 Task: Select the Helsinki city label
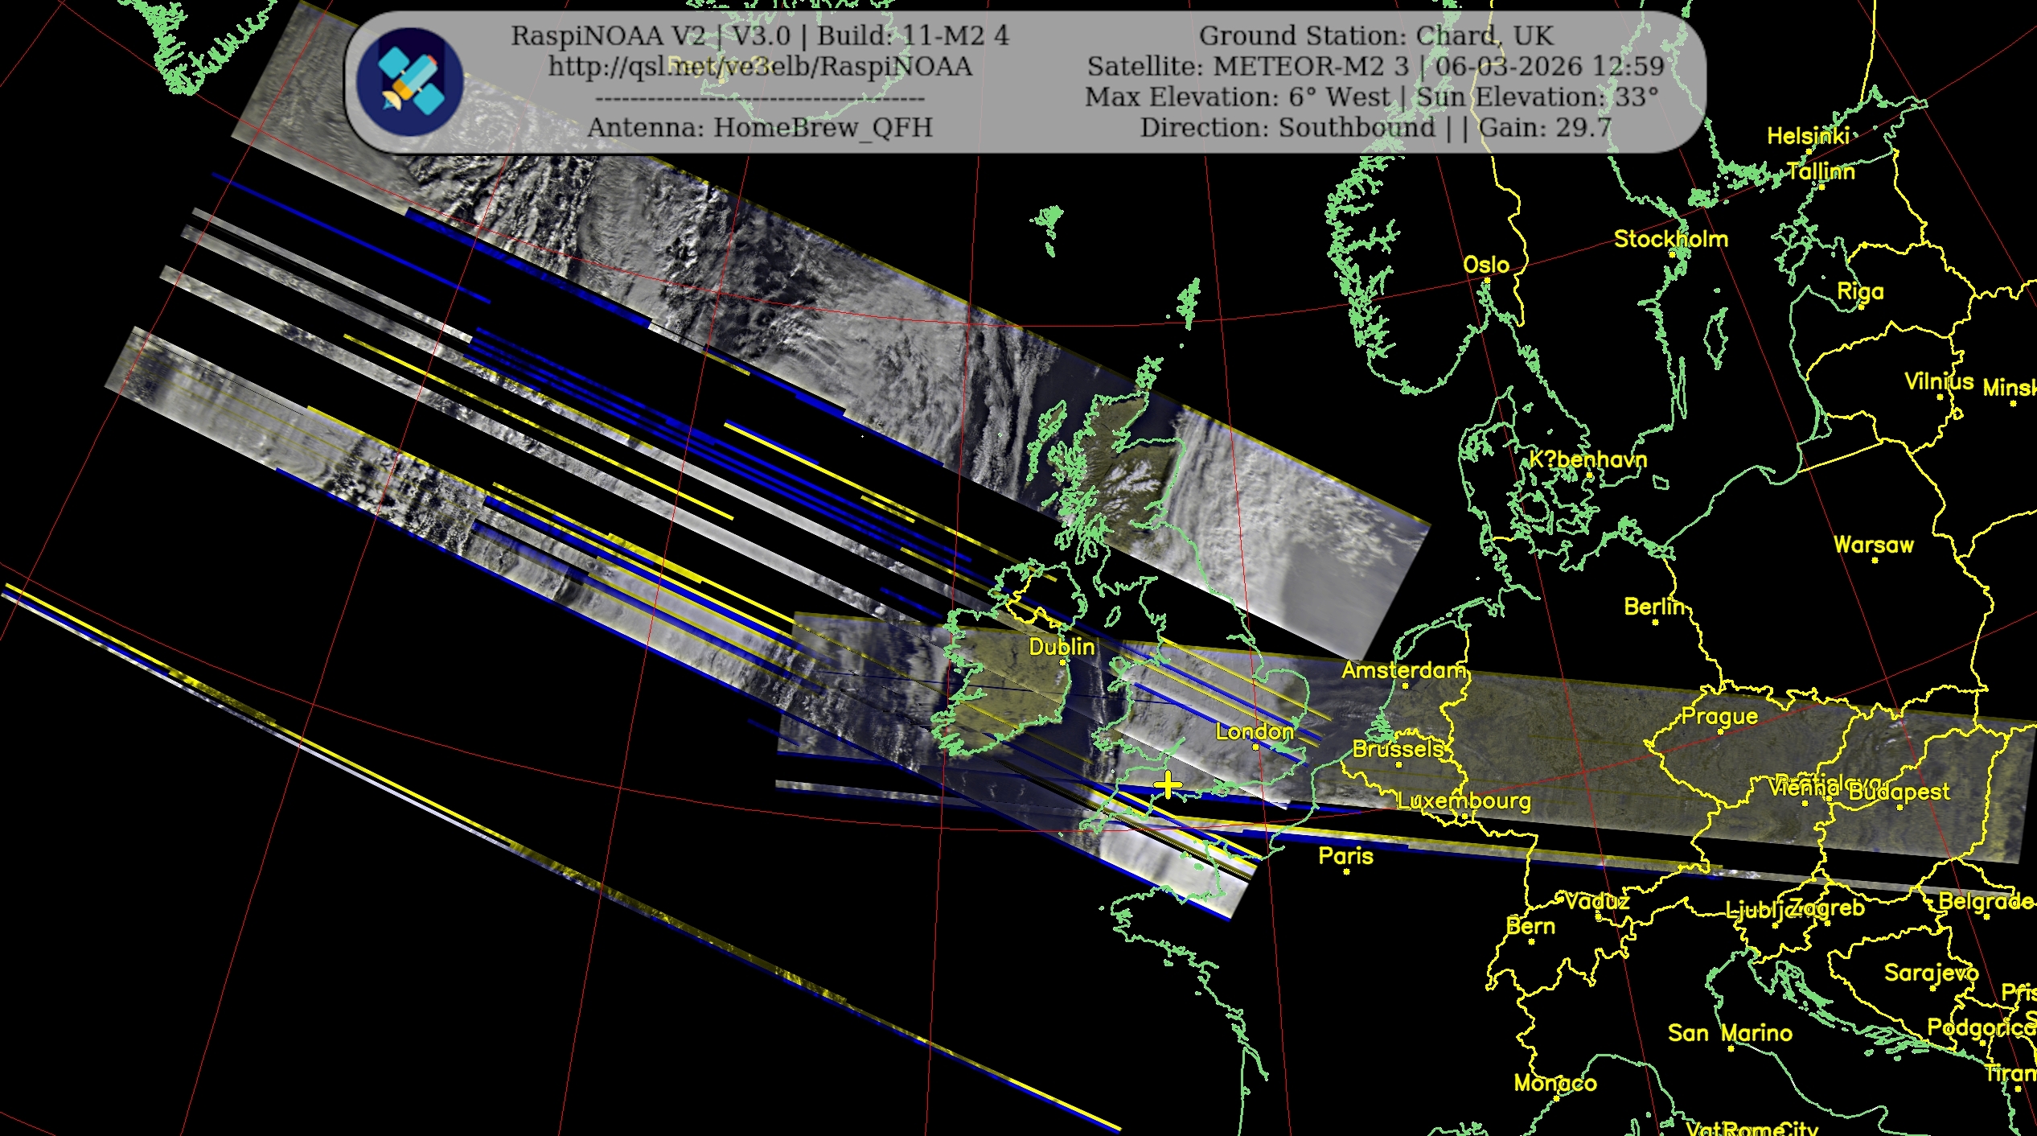coord(1808,136)
